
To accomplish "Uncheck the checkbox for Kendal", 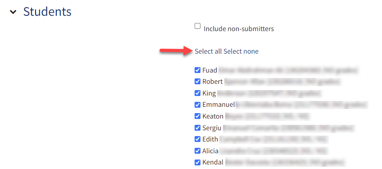I will tap(198, 162).
